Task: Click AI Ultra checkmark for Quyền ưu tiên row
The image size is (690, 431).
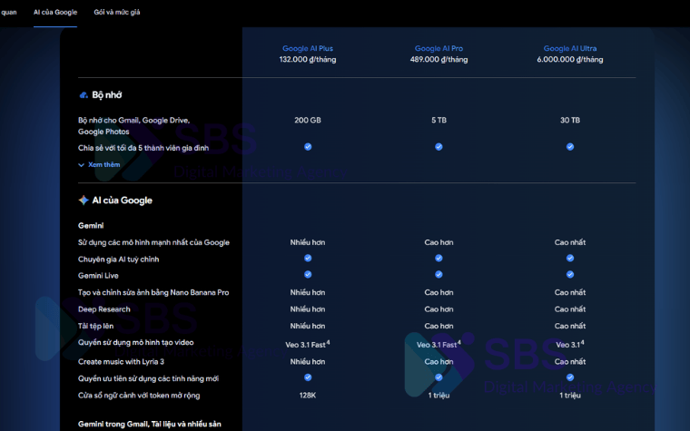Action: click(570, 377)
